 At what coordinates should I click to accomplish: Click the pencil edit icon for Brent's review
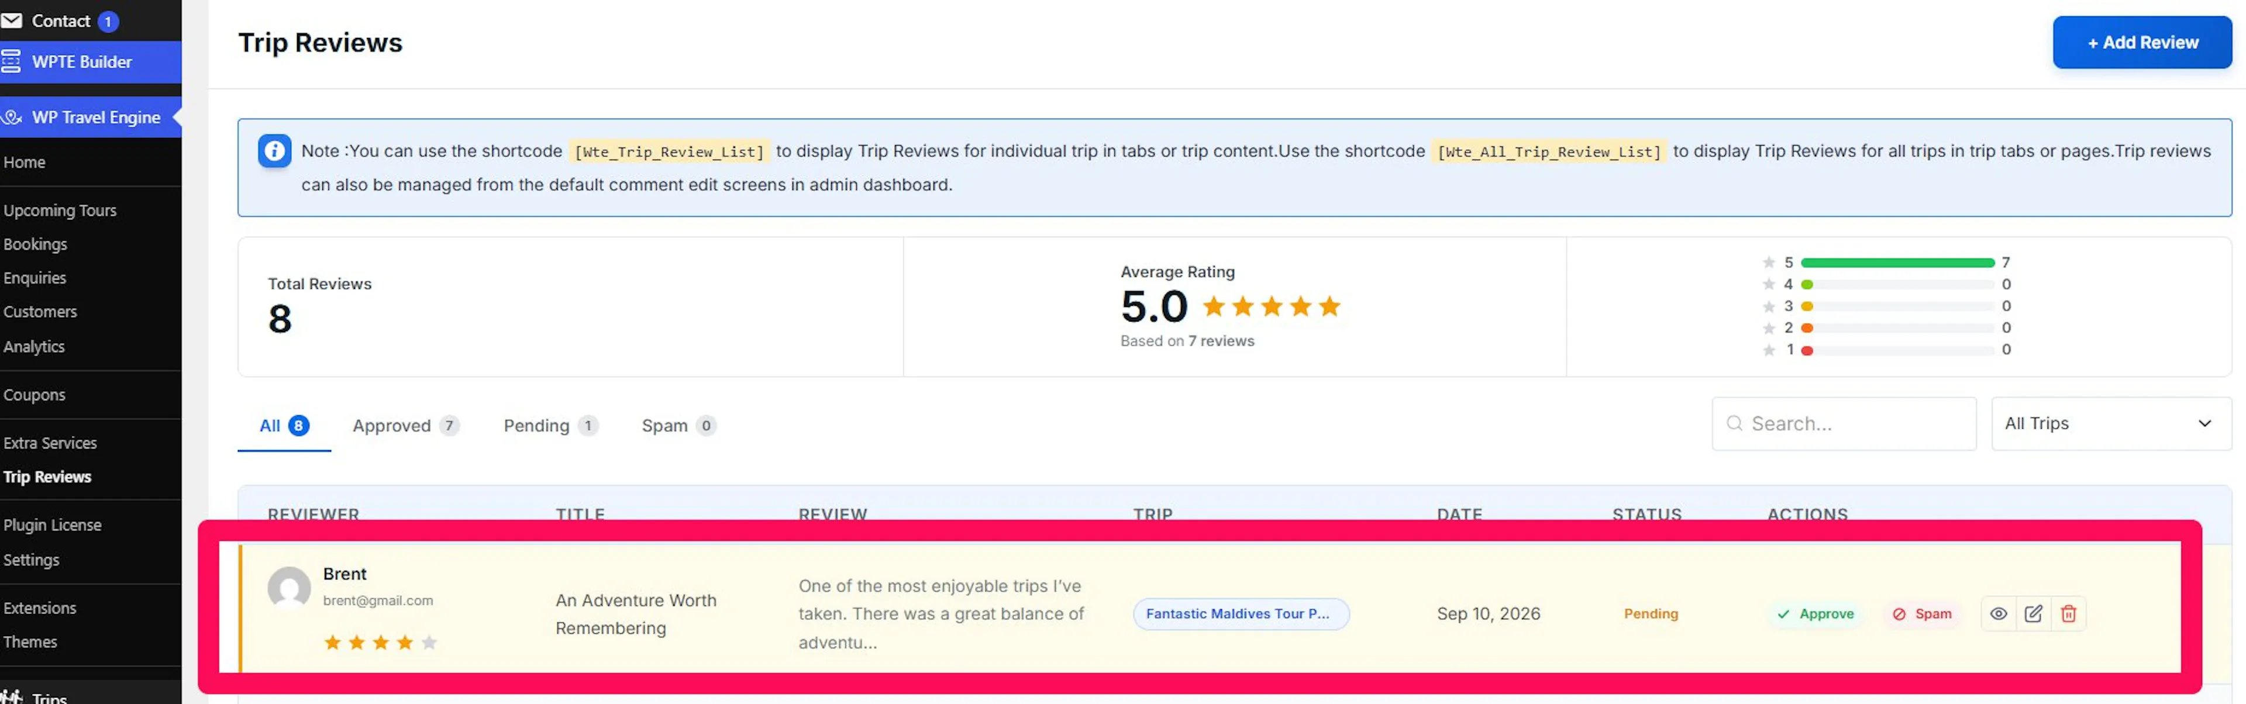point(2033,613)
